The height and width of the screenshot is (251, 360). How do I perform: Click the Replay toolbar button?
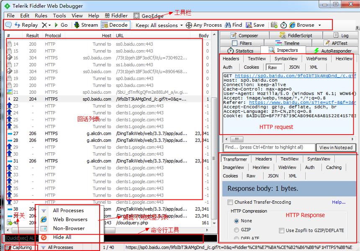pos(26,25)
